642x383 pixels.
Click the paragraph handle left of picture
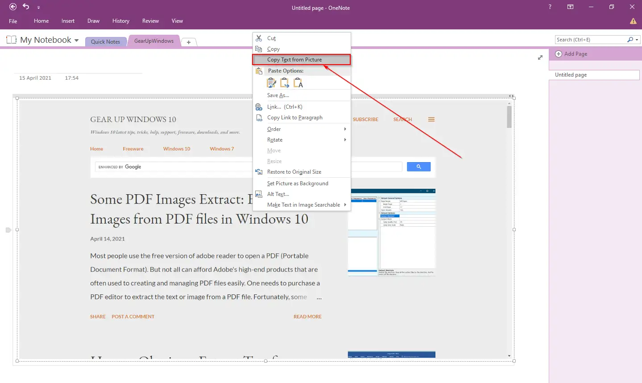[x=8, y=230]
